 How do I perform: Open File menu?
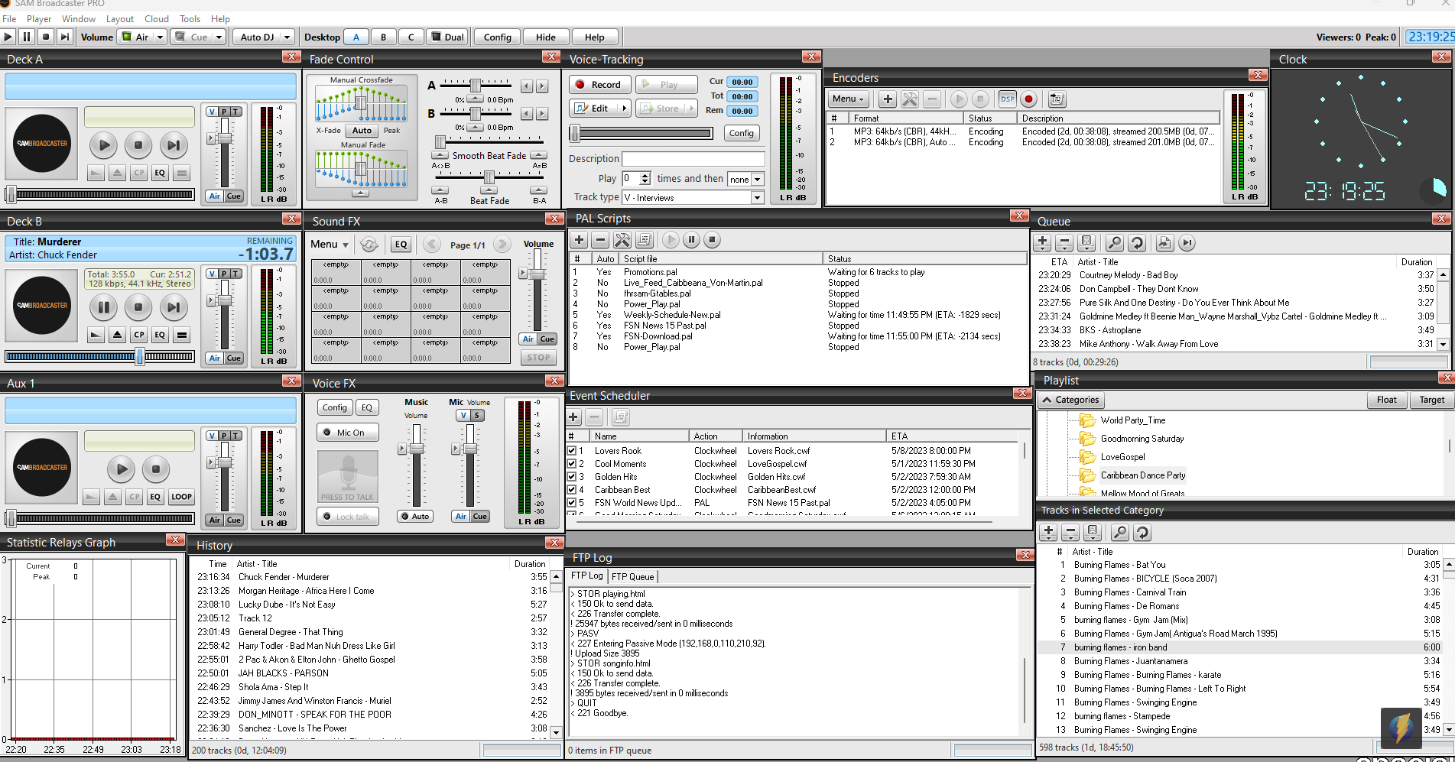pos(9,19)
